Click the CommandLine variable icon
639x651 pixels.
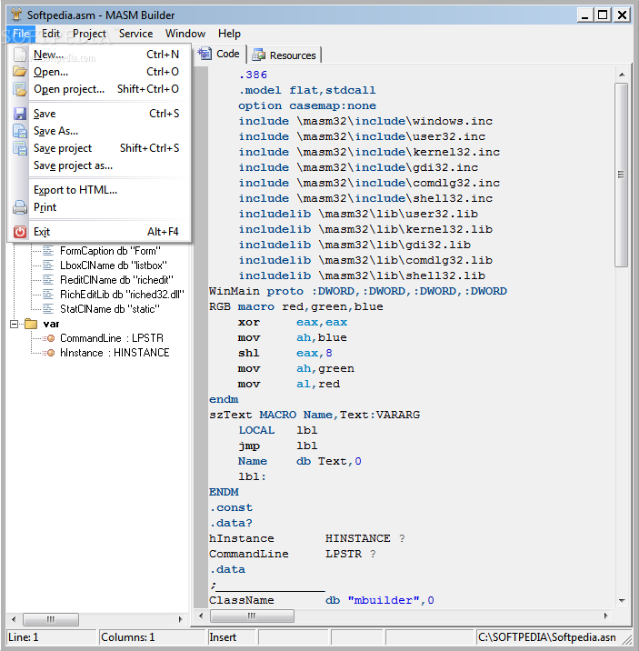click(49, 338)
